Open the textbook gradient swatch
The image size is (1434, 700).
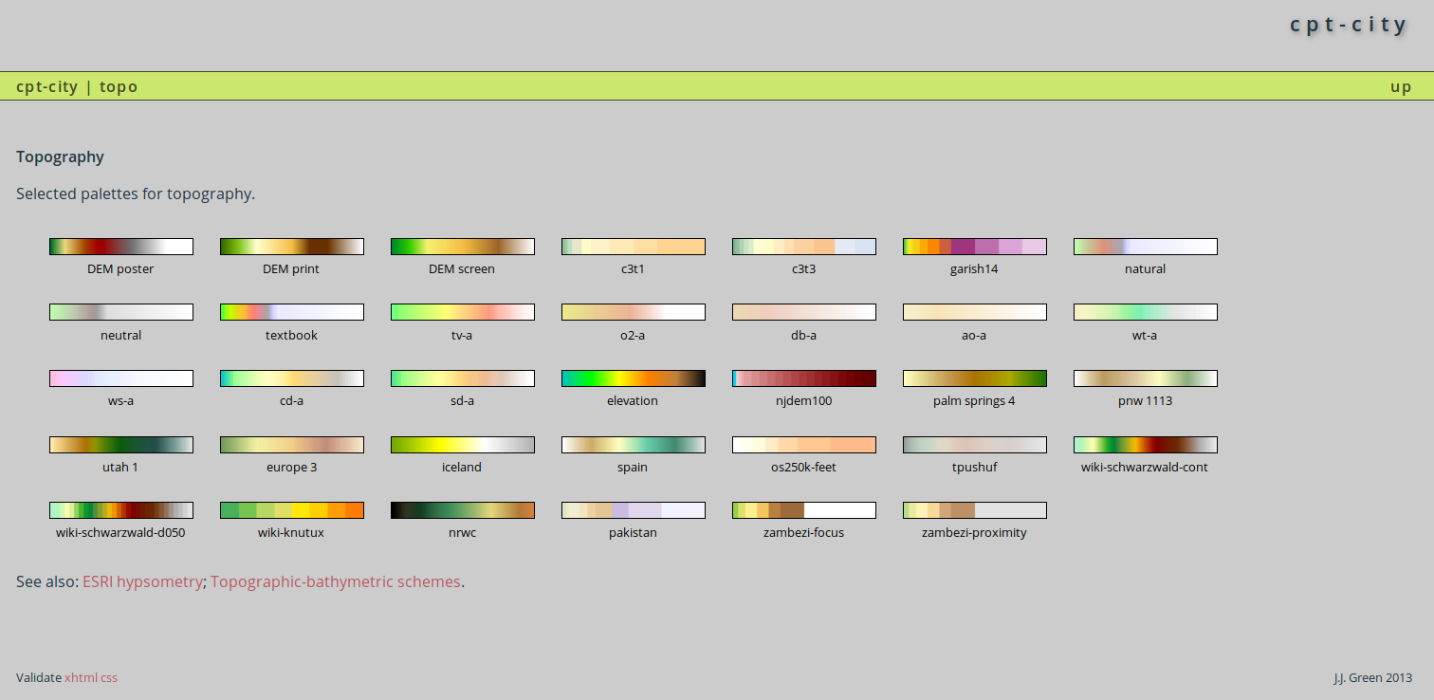point(292,312)
